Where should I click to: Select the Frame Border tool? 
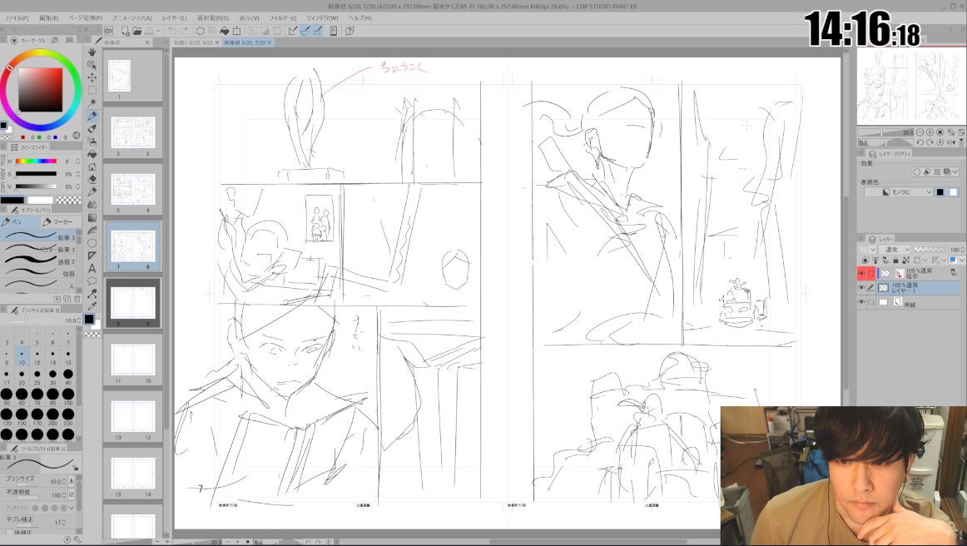[x=92, y=256]
